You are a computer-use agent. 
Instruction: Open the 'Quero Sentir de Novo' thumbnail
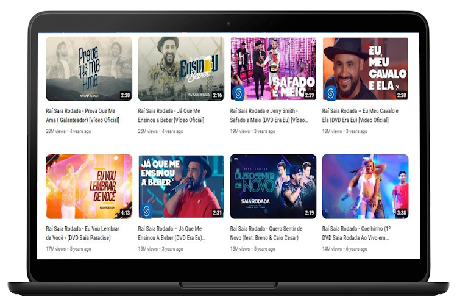[x=273, y=187]
